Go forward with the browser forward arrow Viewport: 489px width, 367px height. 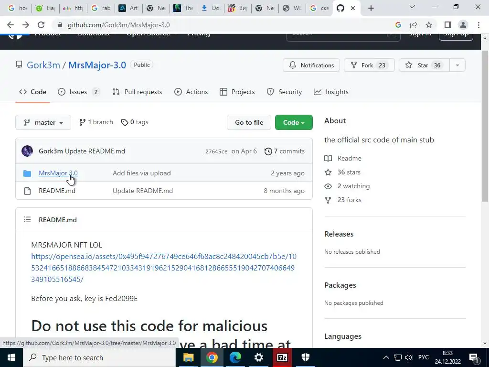(26, 25)
